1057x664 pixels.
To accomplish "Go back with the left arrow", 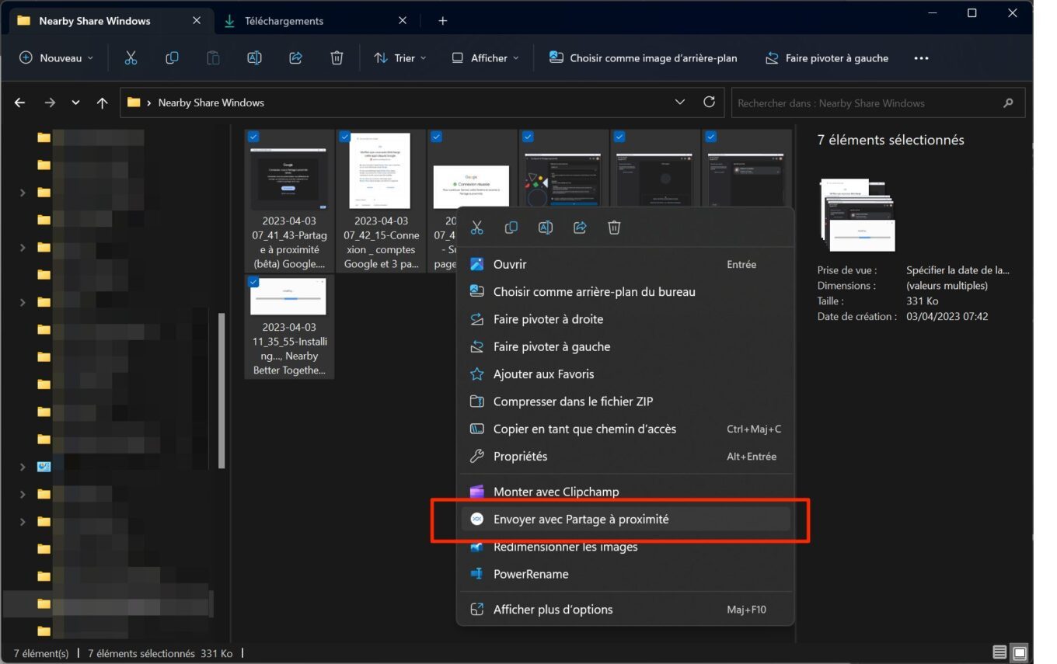I will click(x=20, y=103).
